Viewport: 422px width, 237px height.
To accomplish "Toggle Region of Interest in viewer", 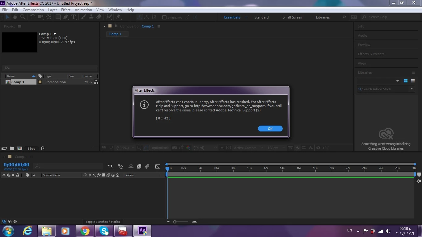I will [222, 148].
